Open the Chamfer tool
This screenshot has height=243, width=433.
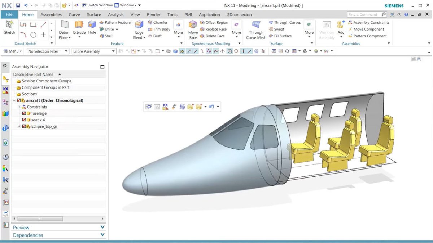(159, 22)
